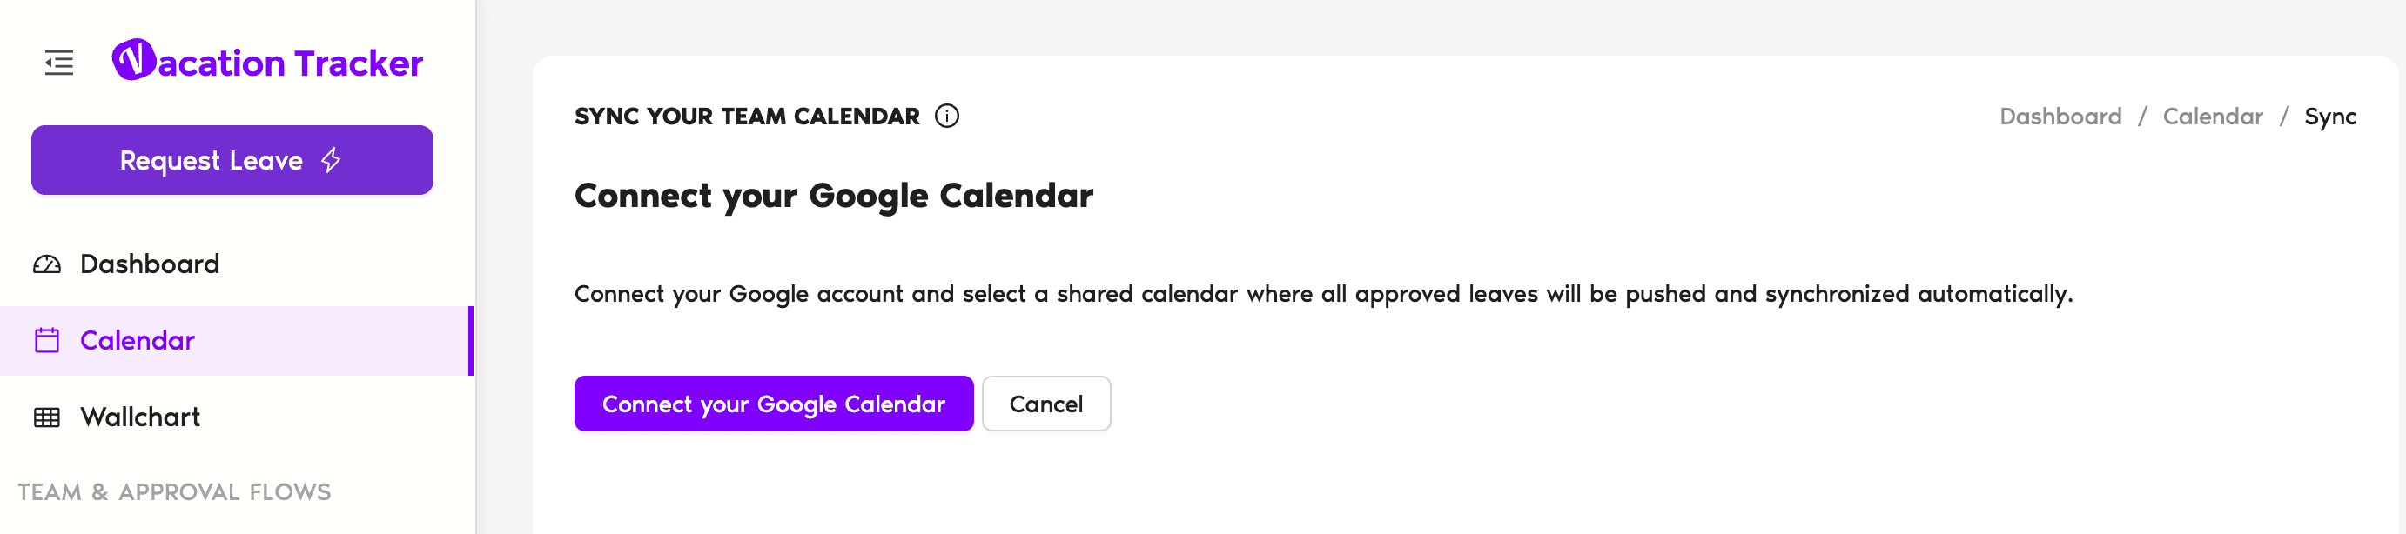Click the Vacation Tracker logo text

click(290, 63)
